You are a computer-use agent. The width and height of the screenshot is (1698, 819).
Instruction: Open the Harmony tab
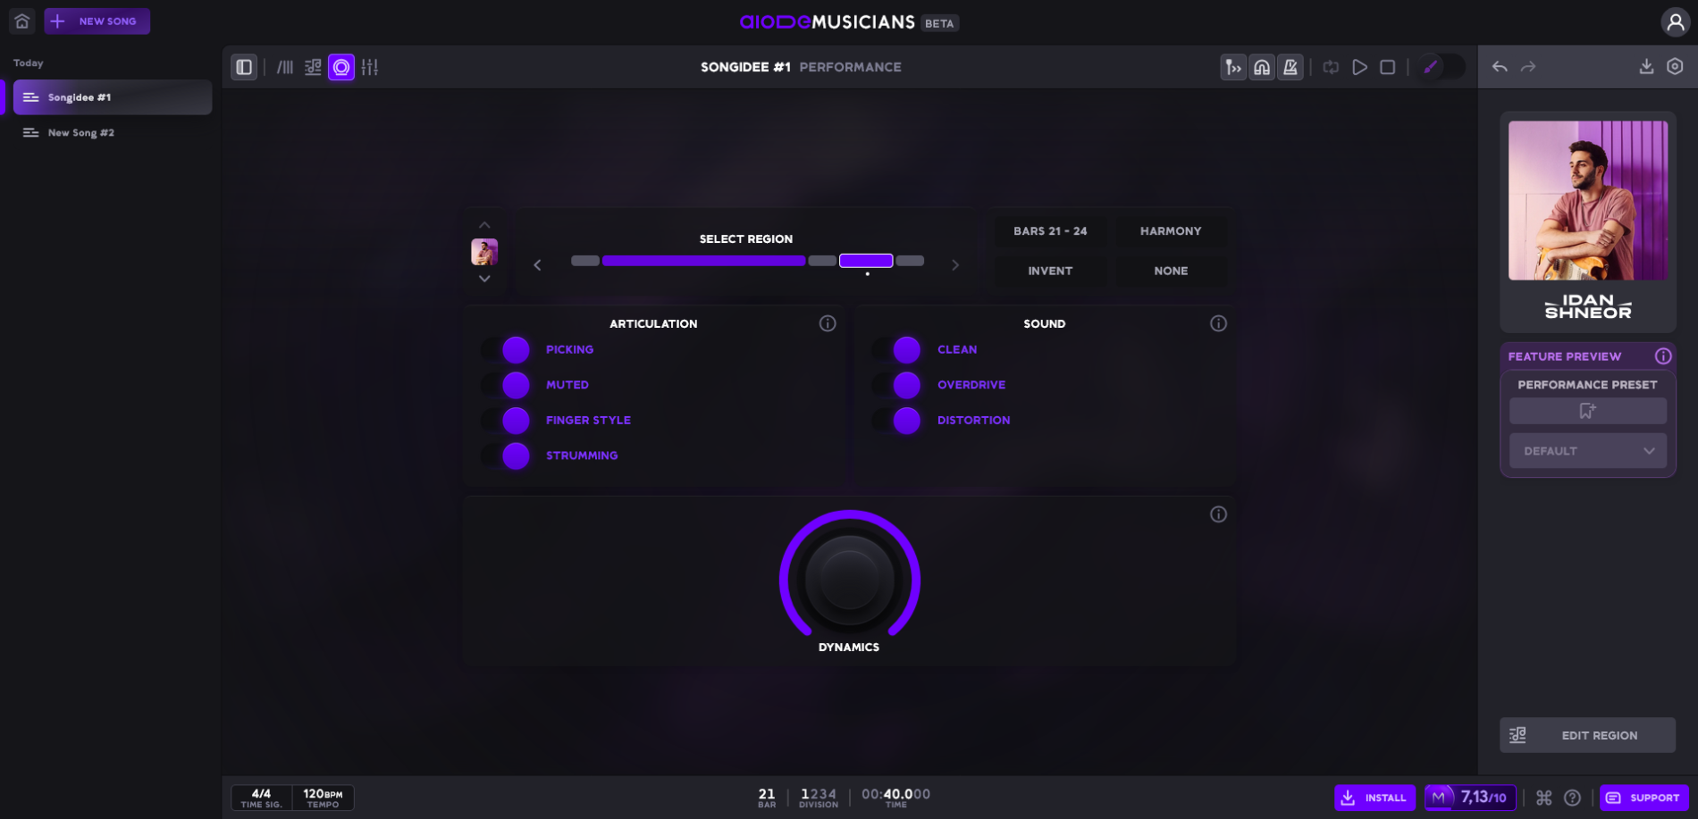[x=1171, y=231]
